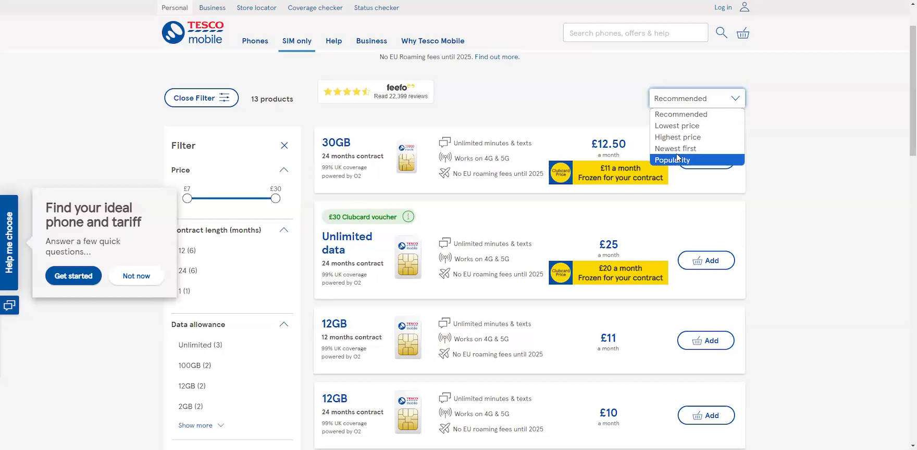Open the shopping basket icon

tap(742, 33)
